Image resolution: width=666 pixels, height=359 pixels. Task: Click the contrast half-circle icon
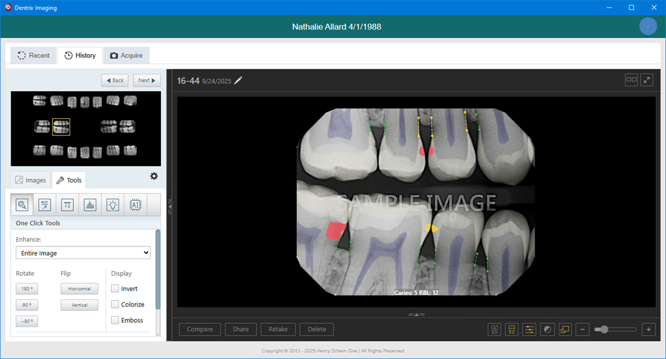tap(547, 329)
